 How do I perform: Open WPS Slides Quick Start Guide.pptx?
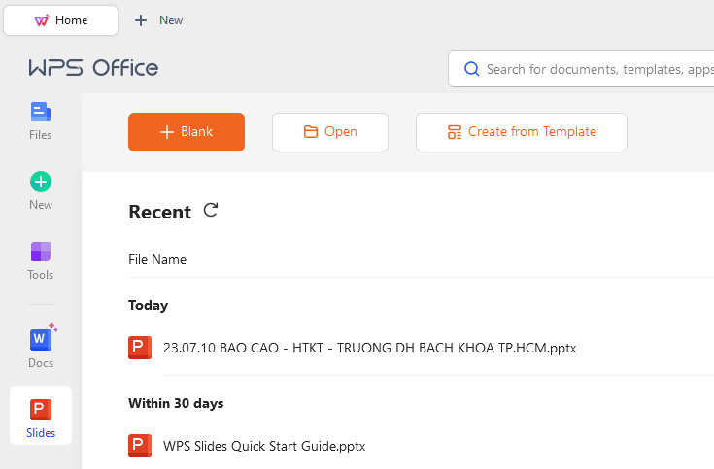point(264,446)
